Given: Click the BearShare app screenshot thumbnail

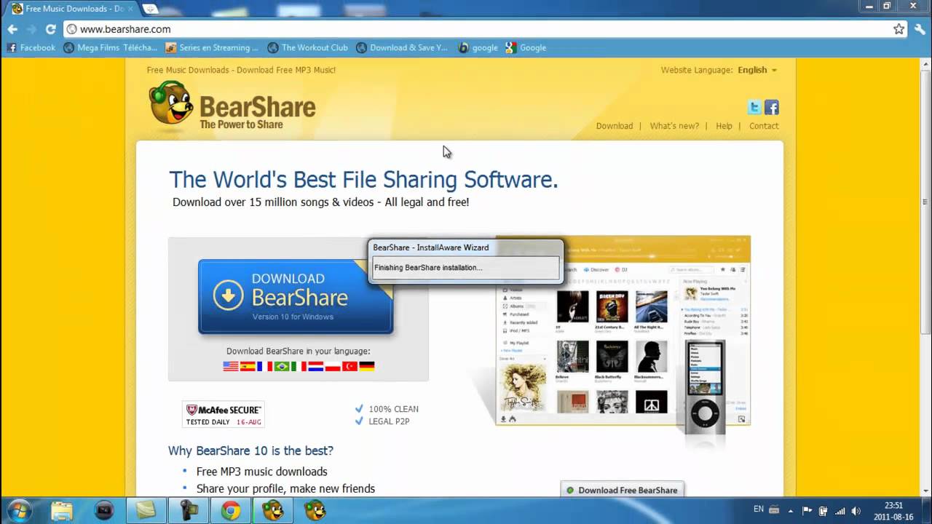Looking at the screenshot, I should [x=623, y=330].
